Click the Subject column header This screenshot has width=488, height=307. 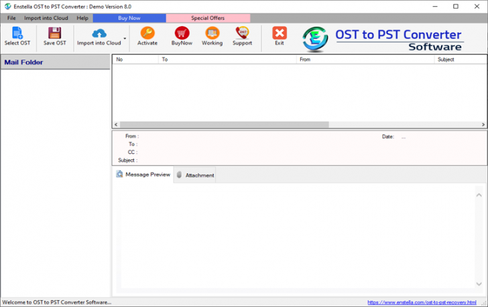point(461,60)
